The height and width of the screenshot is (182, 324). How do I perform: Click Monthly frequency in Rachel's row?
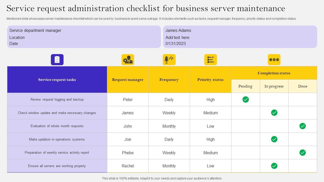pos(169,166)
